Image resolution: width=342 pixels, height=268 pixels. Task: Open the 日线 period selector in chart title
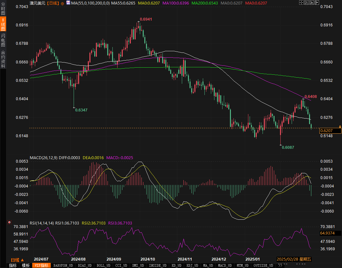coord(53,3)
